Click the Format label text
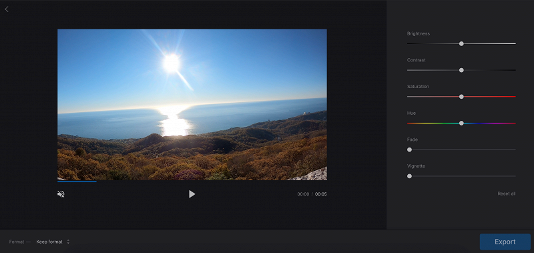534x253 pixels. tap(17, 242)
